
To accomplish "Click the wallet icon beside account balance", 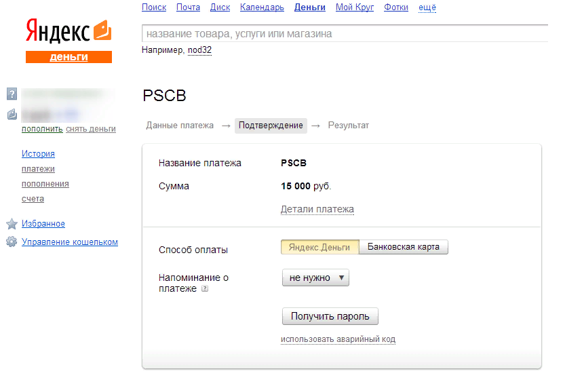I will tap(12, 115).
